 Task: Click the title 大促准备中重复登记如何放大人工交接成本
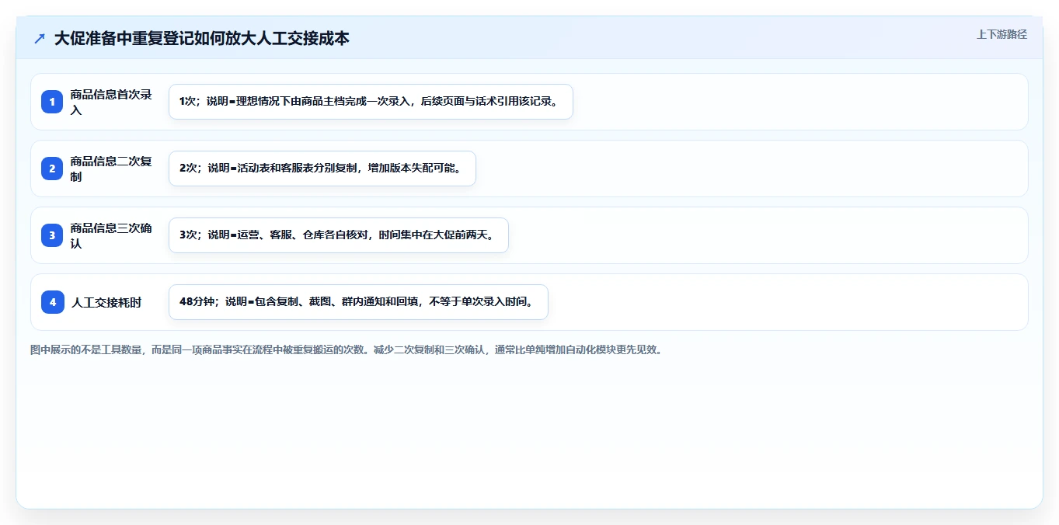pyautogui.click(x=202, y=38)
